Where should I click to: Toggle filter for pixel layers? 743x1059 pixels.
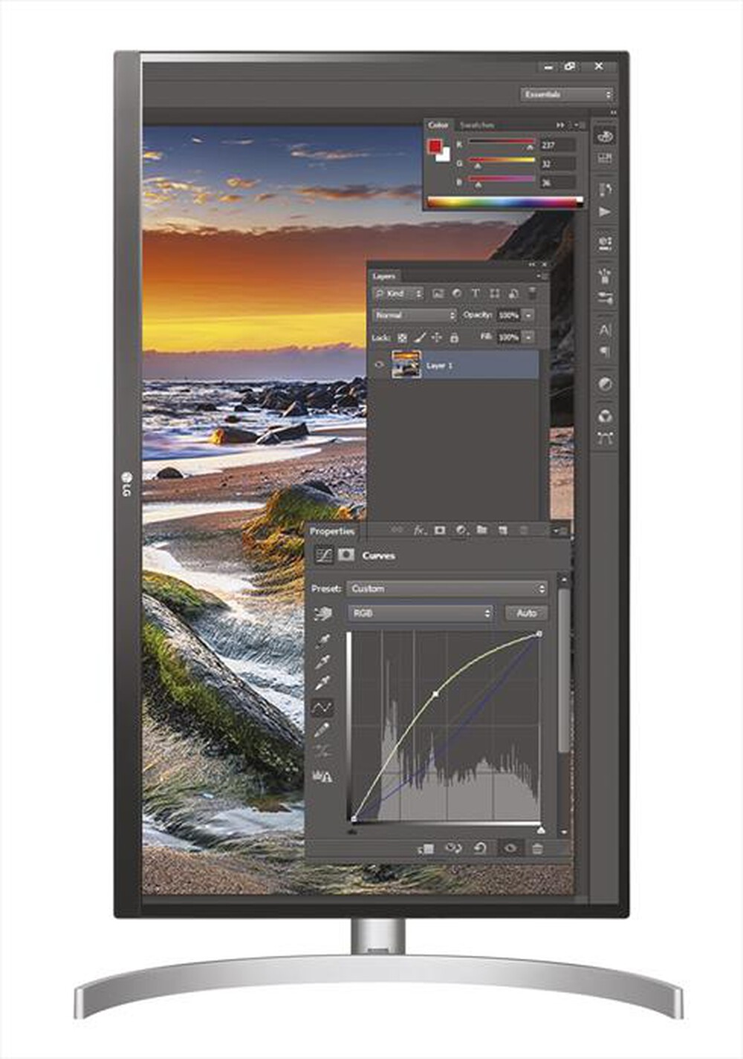(438, 293)
